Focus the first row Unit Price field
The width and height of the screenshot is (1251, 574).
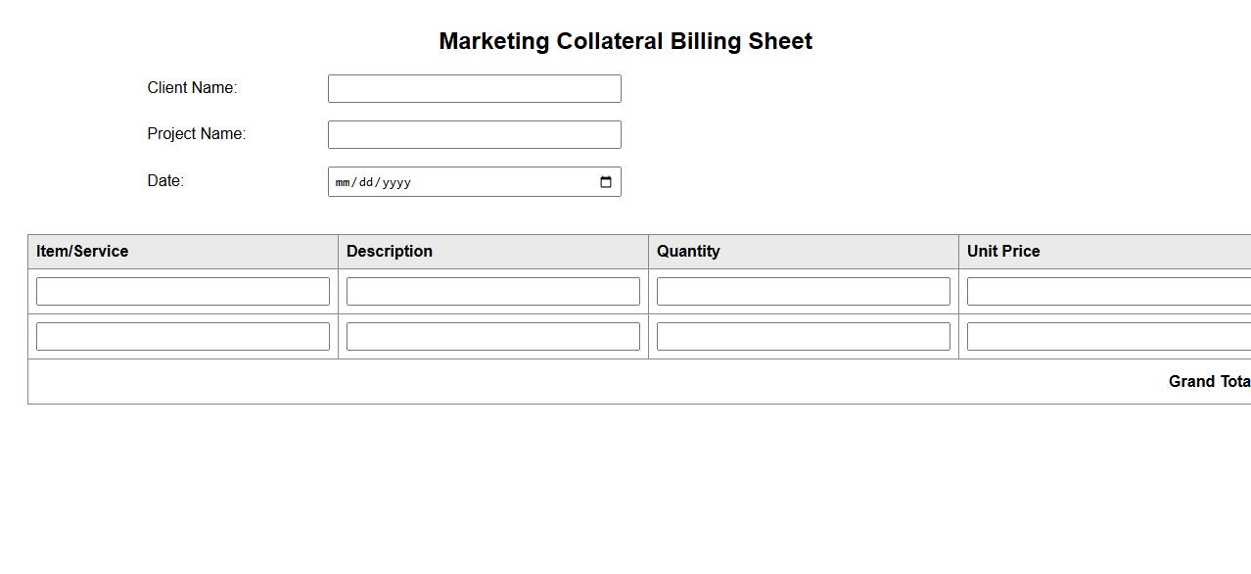[x=1108, y=291]
